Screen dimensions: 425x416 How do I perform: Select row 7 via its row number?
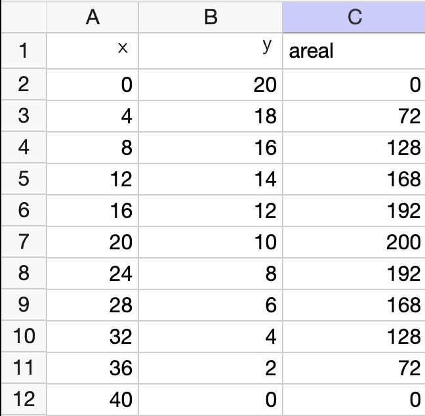pos(24,241)
